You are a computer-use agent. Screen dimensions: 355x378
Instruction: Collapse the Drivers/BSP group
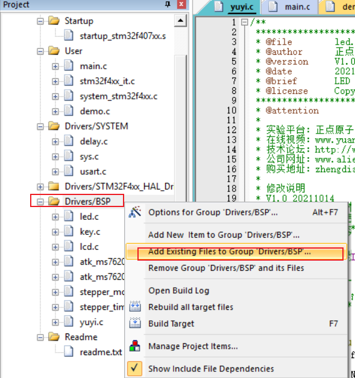pyautogui.click(x=40, y=202)
